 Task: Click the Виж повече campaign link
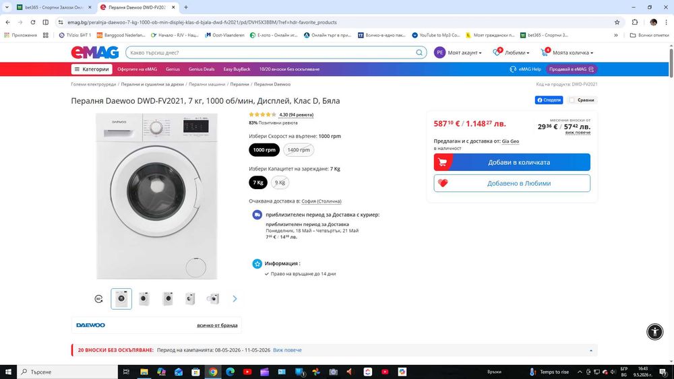point(287,350)
